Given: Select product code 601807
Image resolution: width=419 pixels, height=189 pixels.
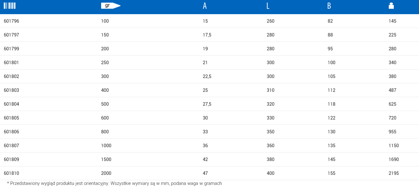Looking at the screenshot, I should (11, 146).
